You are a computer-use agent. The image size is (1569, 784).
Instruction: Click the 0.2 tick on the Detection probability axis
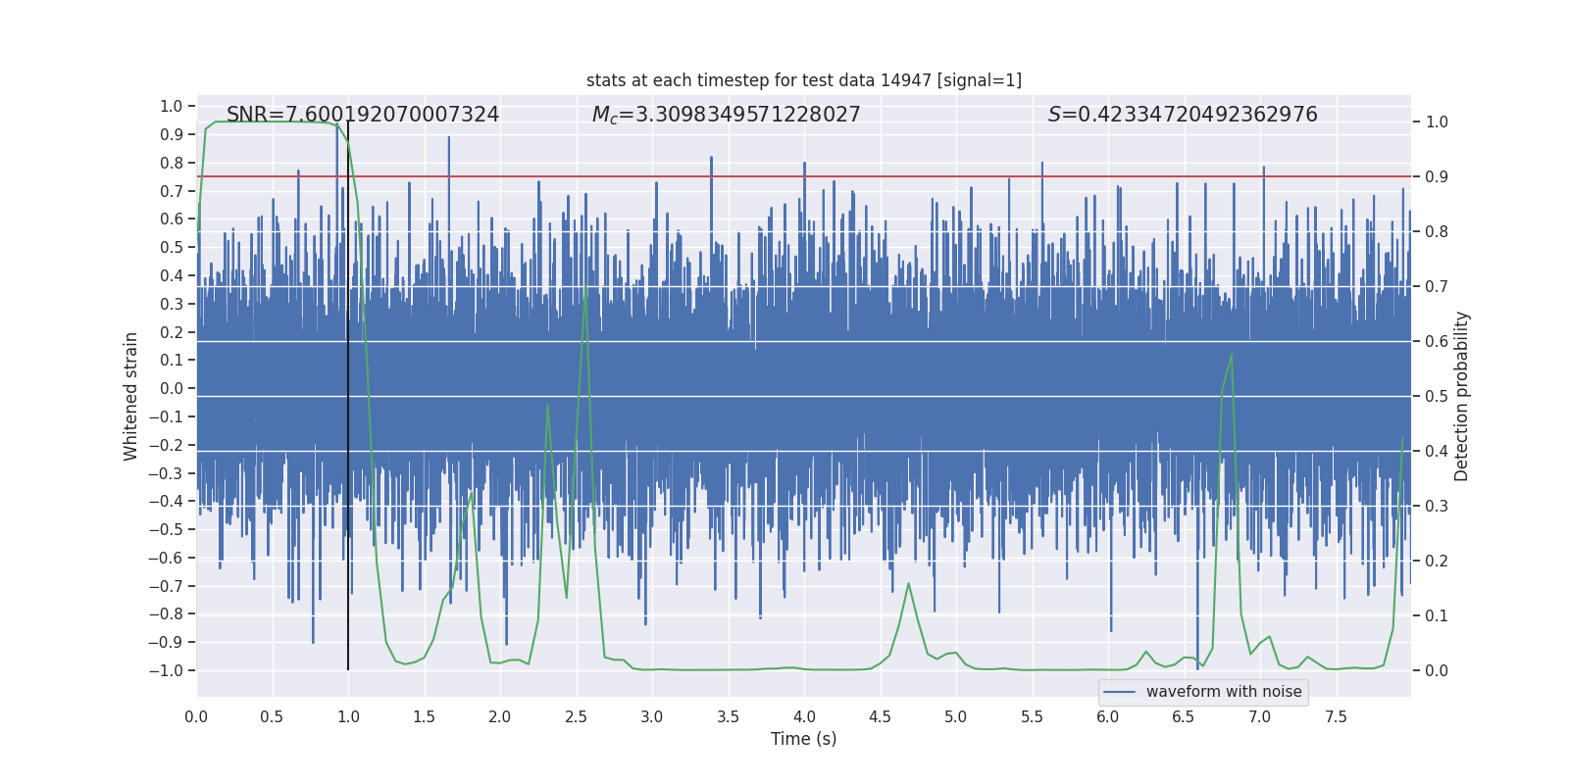(x=1437, y=561)
